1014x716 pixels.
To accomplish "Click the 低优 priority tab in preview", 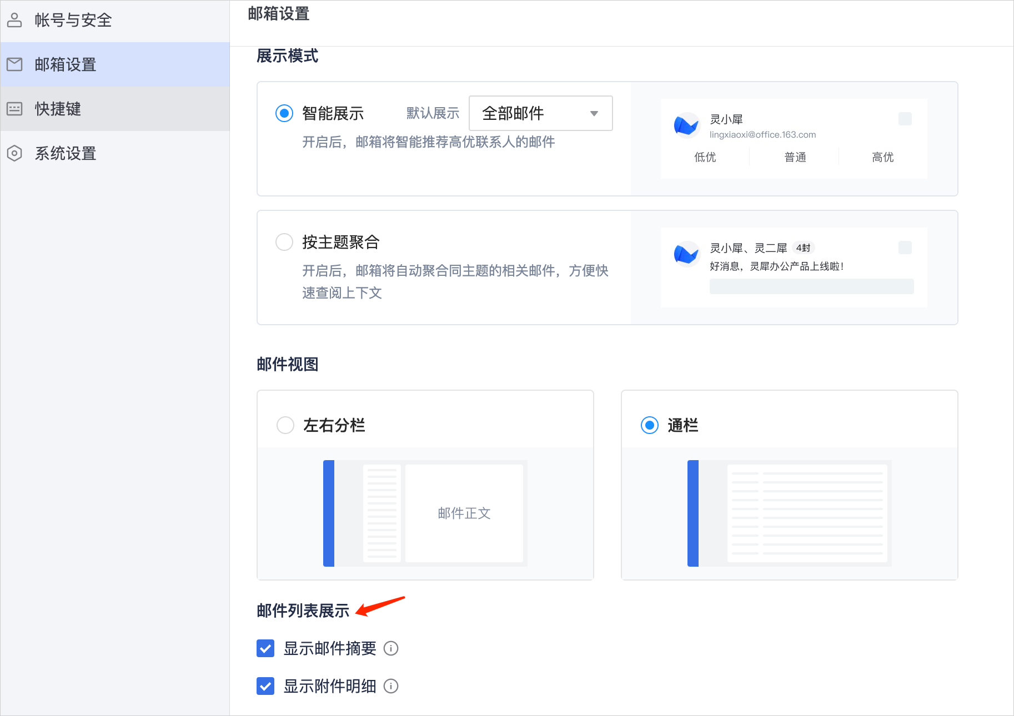I will click(705, 158).
